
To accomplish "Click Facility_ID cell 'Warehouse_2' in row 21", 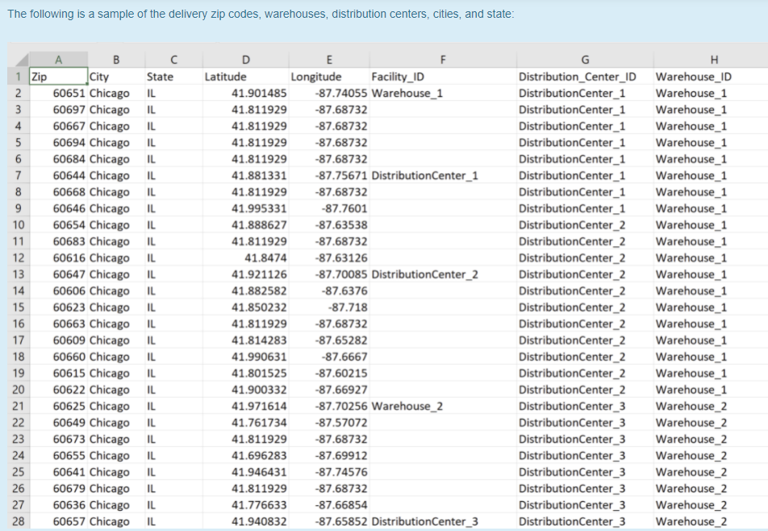I will 443,406.
